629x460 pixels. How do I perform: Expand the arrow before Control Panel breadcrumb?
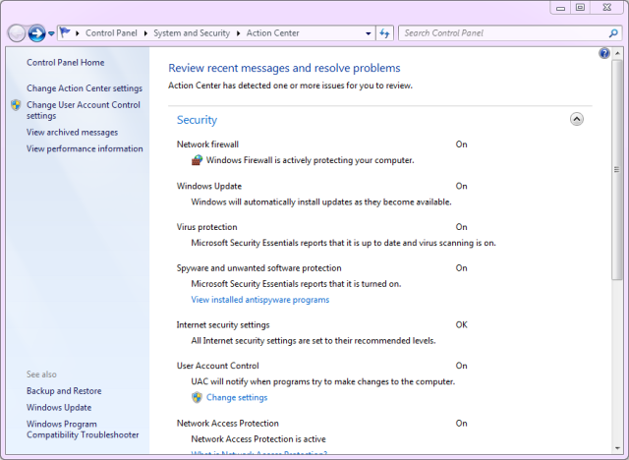(x=78, y=33)
